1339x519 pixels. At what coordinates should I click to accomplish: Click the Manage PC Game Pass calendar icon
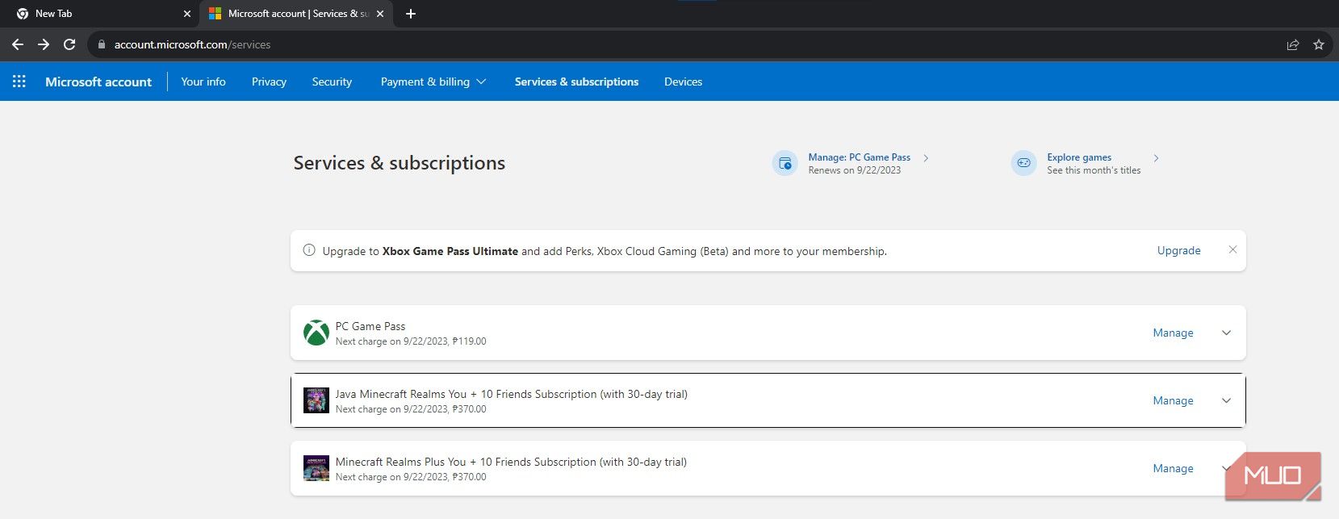785,163
